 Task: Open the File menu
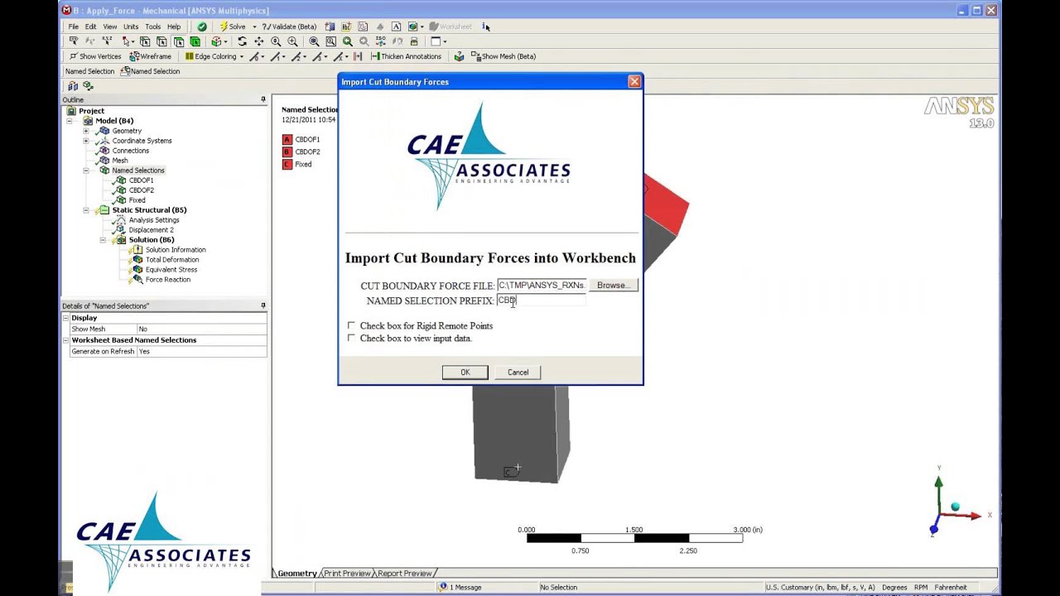(74, 26)
